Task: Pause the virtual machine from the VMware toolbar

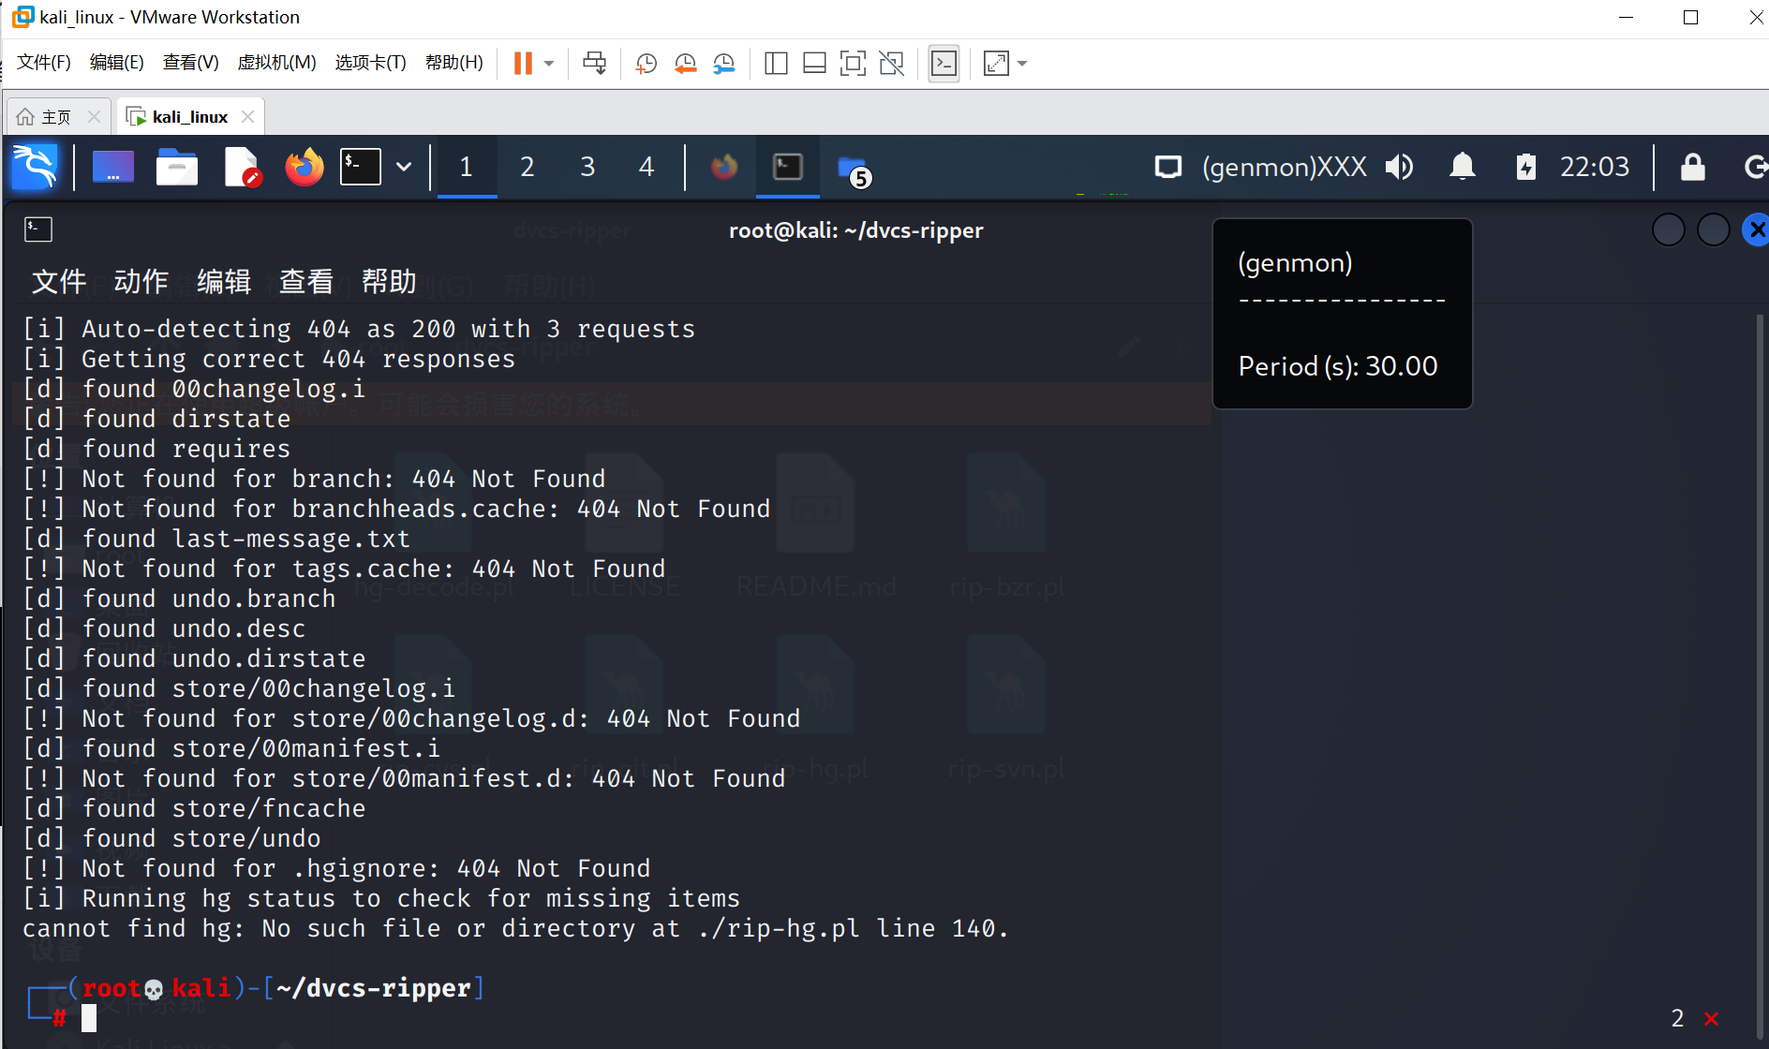Action: (x=523, y=63)
